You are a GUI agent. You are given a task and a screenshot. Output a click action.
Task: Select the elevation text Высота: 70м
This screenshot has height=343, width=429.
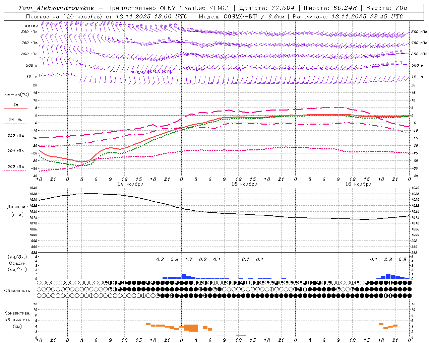(x=387, y=8)
